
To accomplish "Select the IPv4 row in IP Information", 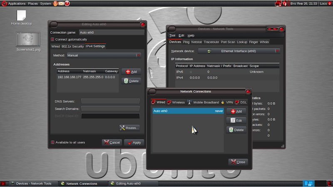I will pos(227,78).
